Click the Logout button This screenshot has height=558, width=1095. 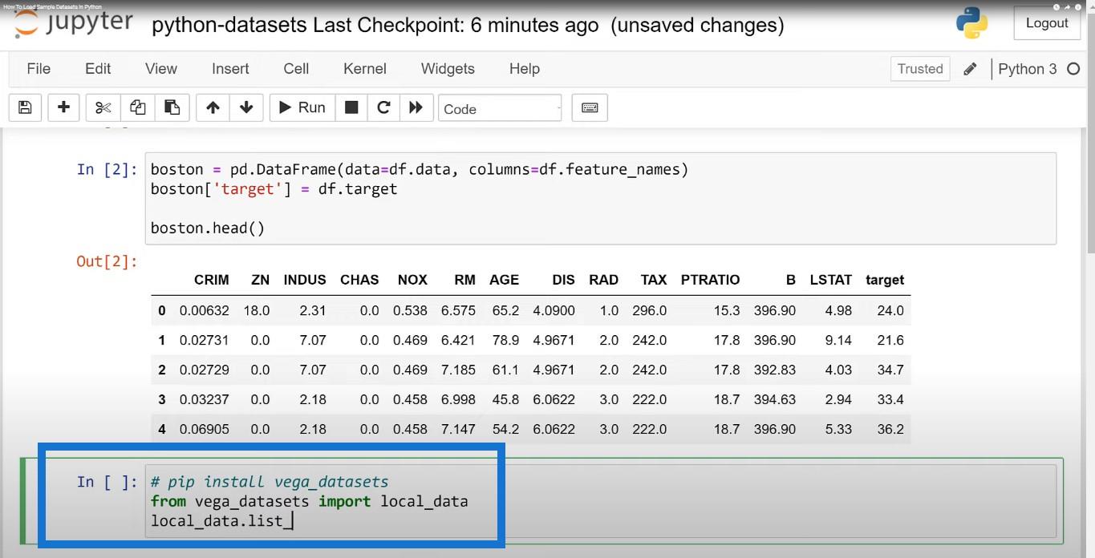1047,23
